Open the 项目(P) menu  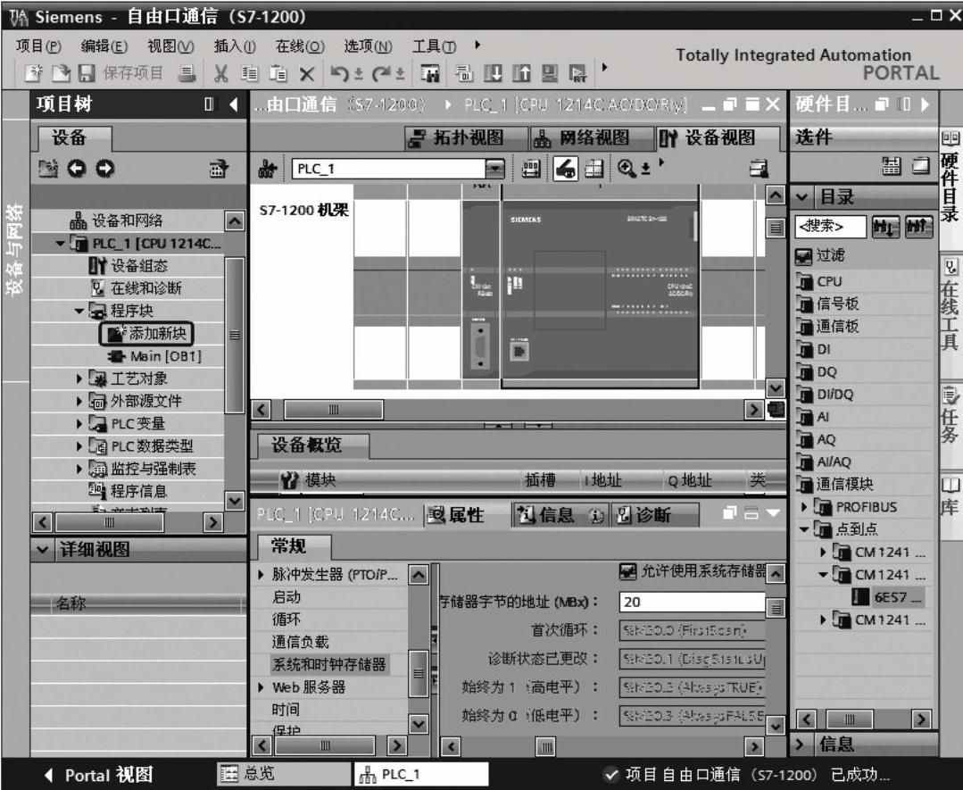point(38,46)
